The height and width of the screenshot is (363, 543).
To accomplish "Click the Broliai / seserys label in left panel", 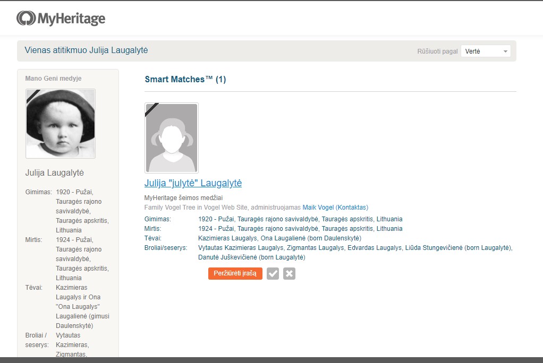I will point(37,340).
